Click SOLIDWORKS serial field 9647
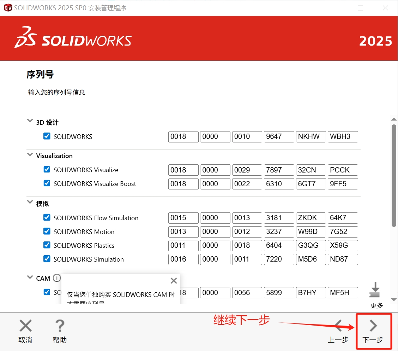This screenshot has width=398, height=351. tap(279, 136)
